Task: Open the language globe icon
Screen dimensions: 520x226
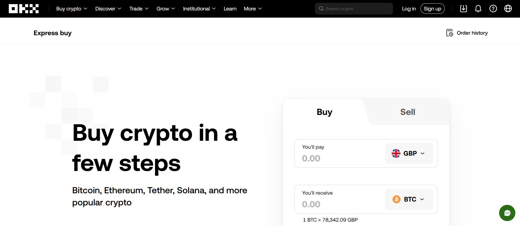Action: (508, 9)
